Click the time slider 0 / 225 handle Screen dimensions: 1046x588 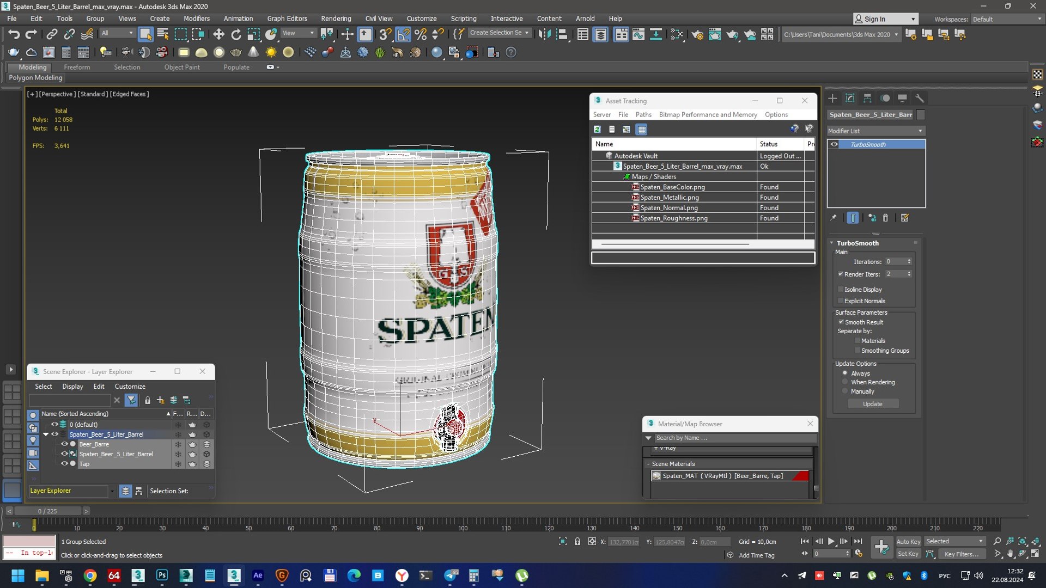click(x=48, y=511)
